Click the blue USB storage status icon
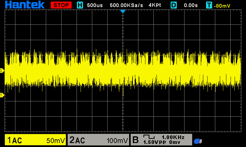The height and width of the screenshot is (147, 246). [198, 141]
